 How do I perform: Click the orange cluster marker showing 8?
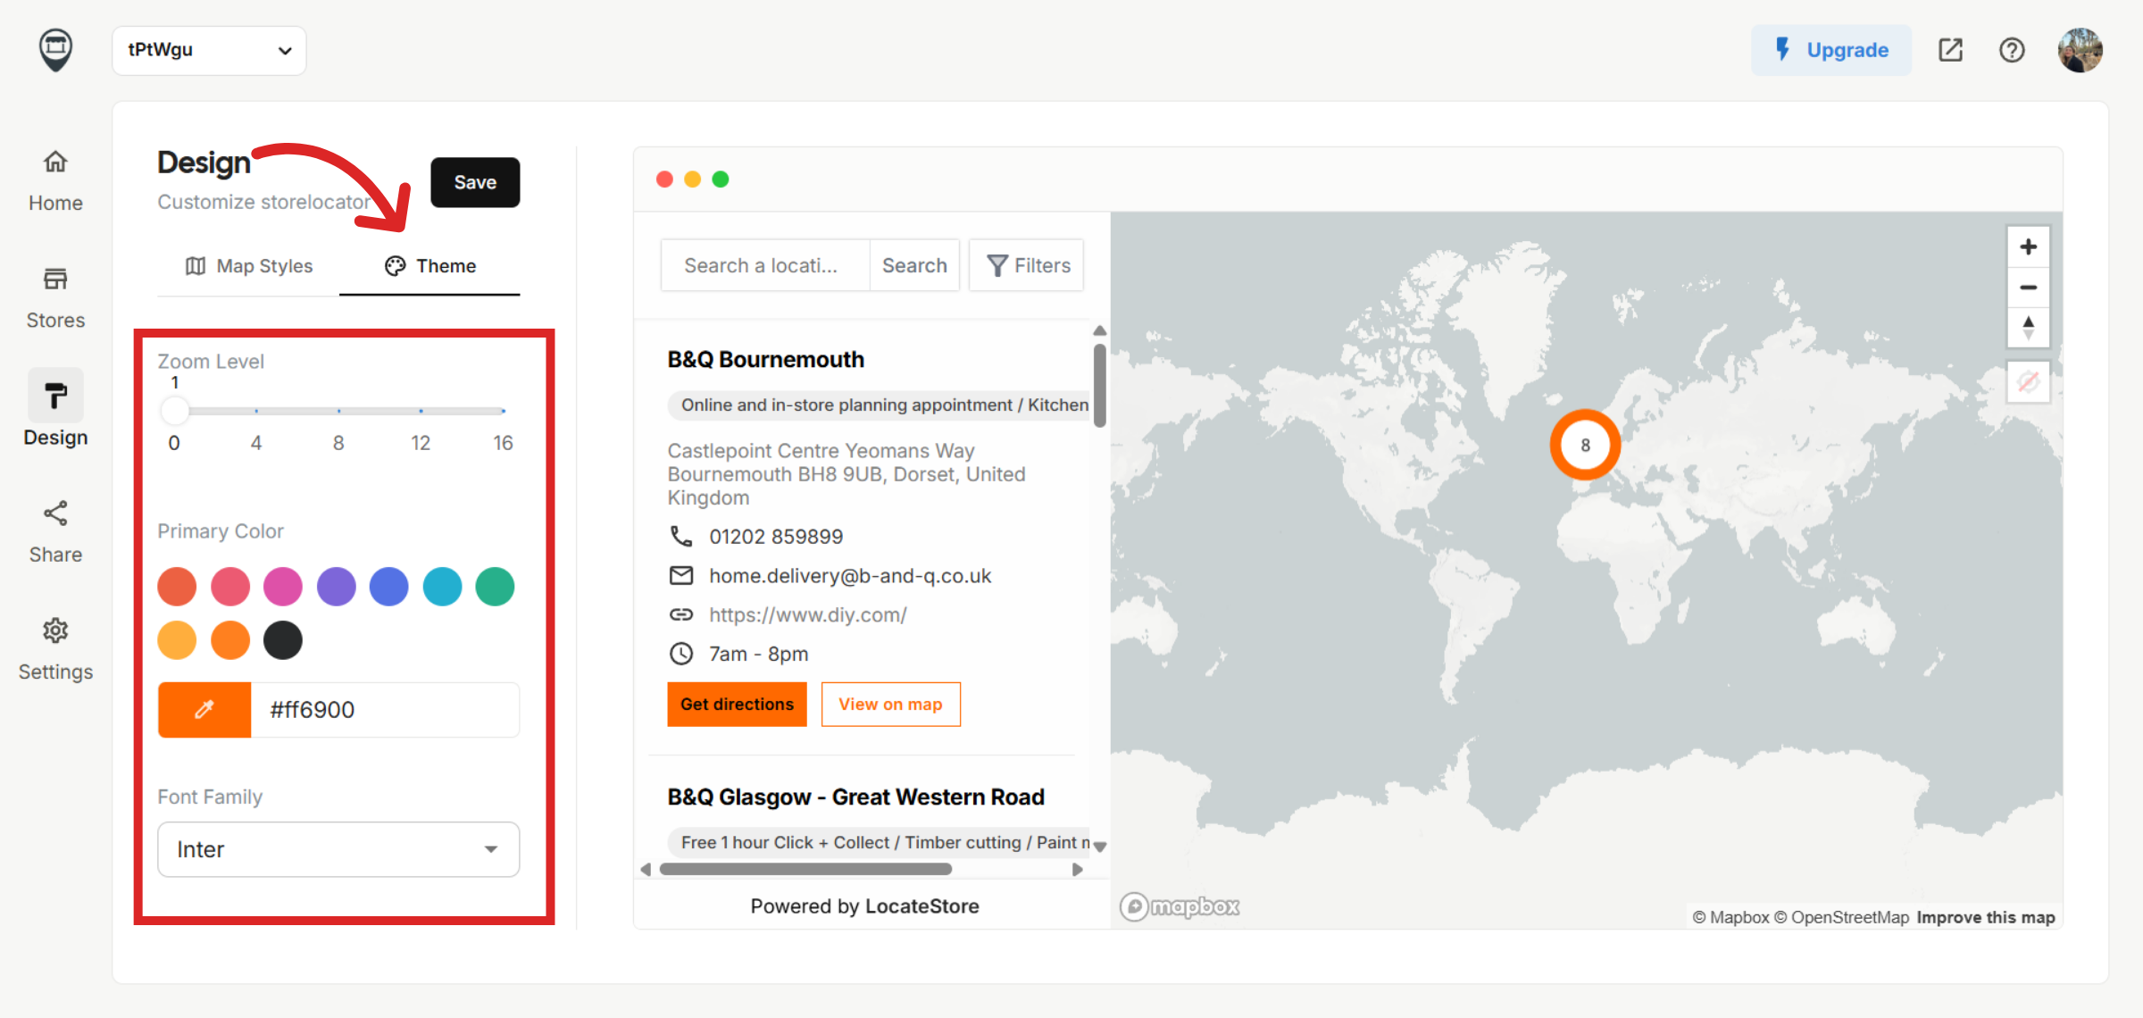coord(1585,445)
